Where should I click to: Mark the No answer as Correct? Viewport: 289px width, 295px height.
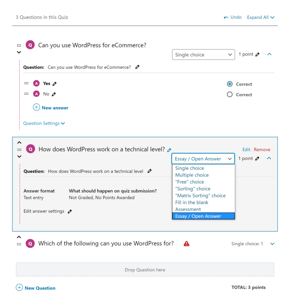tap(230, 94)
